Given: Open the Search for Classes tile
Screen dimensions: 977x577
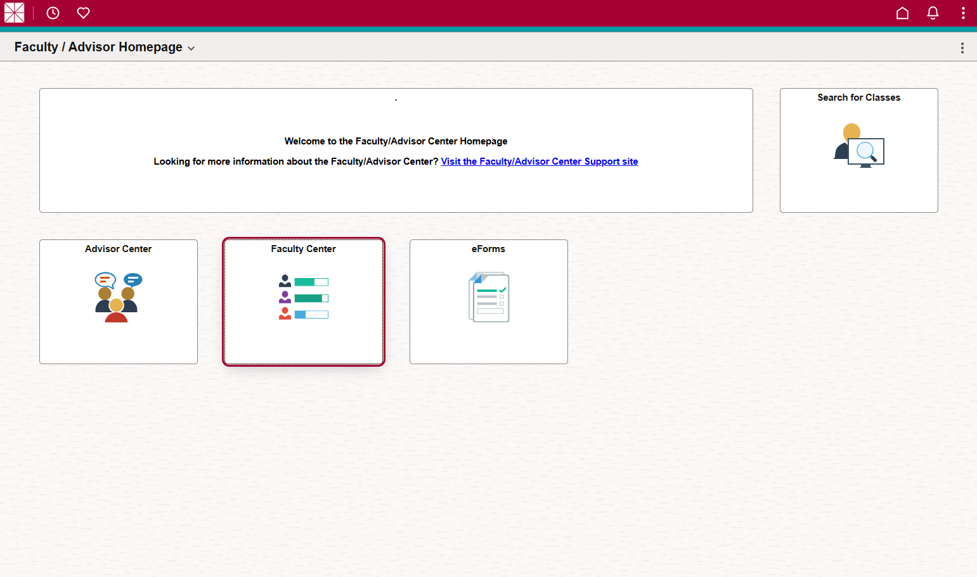Looking at the screenshot, I should [858, 150].
